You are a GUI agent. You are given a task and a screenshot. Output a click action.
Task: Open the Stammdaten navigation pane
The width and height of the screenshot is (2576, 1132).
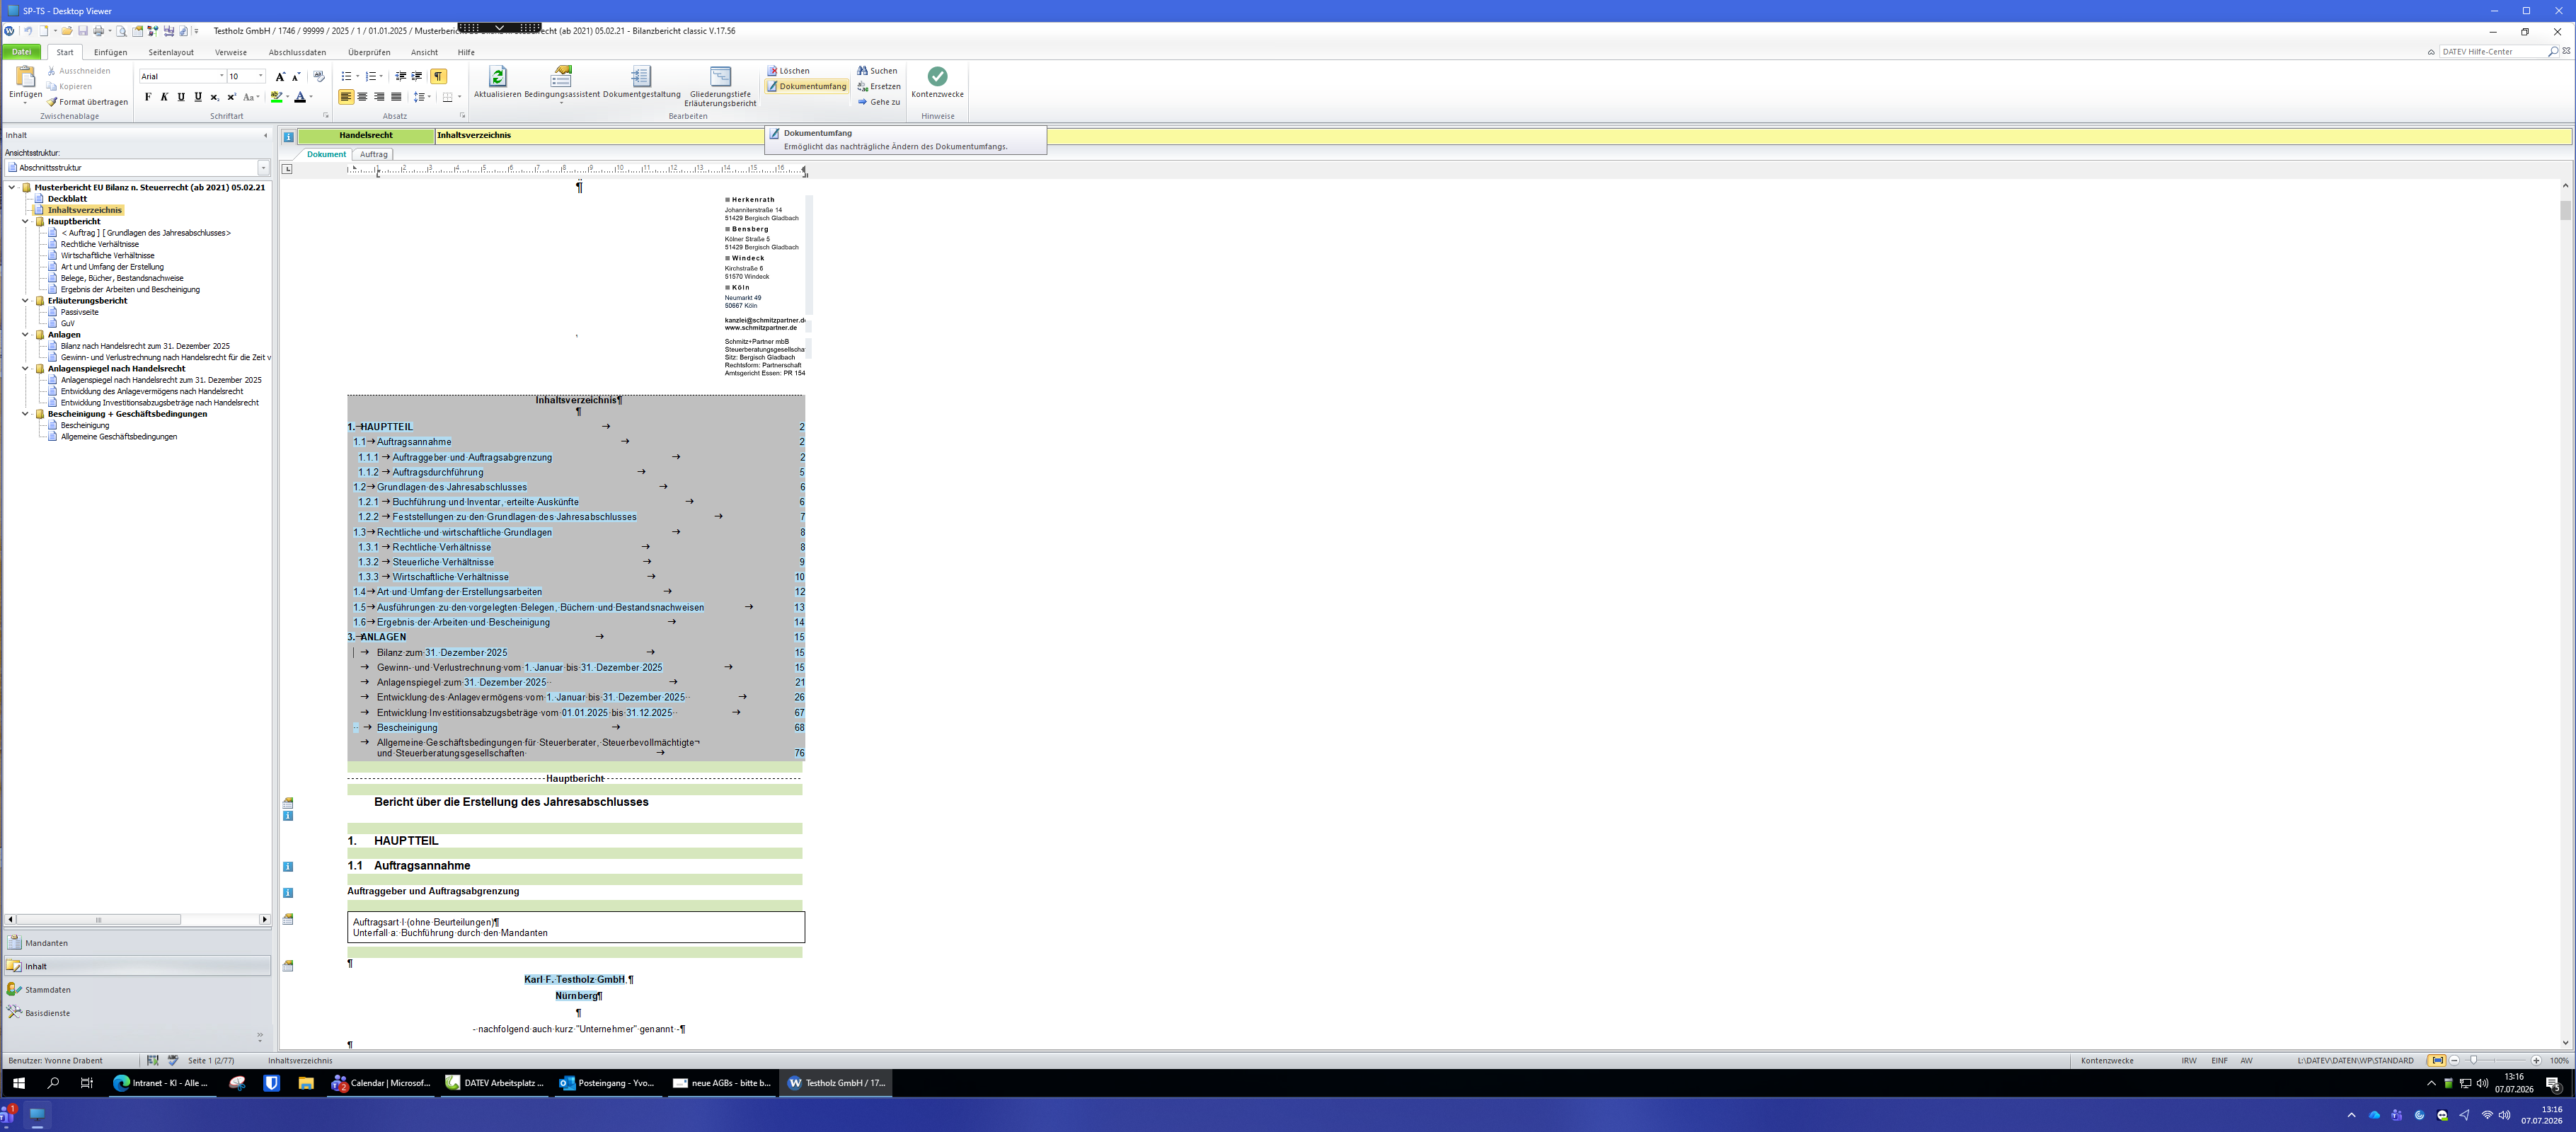point(137,990)
